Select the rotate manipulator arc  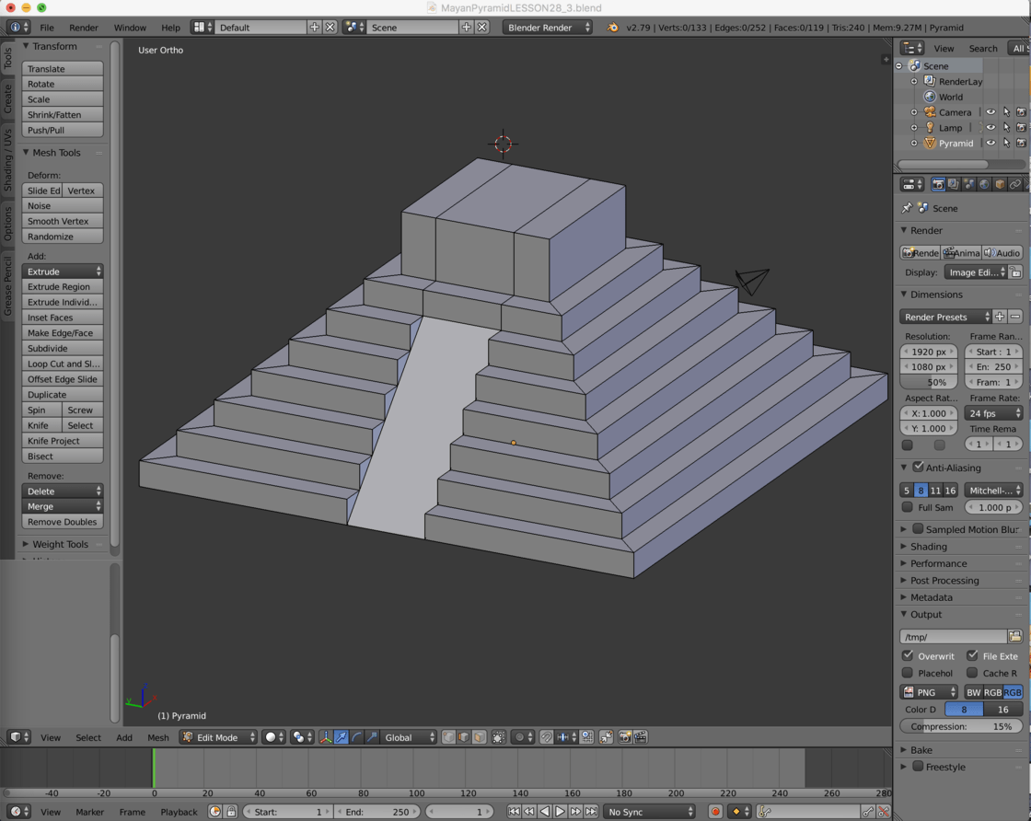(x=356, y=737)
